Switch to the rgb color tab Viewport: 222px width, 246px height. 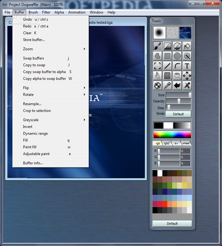tap(158, 143)
